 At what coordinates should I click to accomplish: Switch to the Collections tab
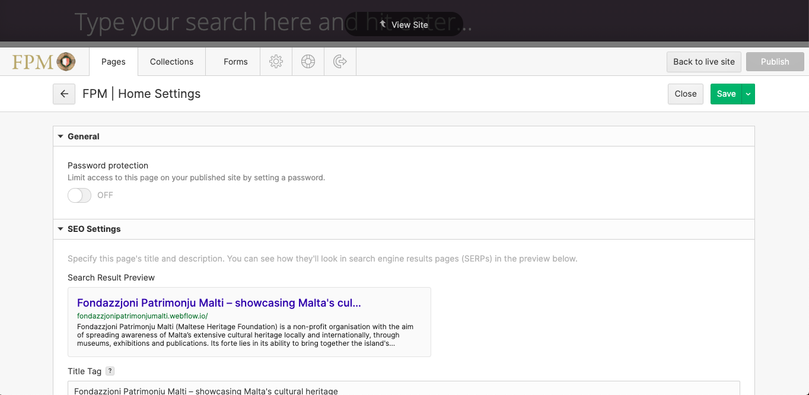[x=171, y=62]
